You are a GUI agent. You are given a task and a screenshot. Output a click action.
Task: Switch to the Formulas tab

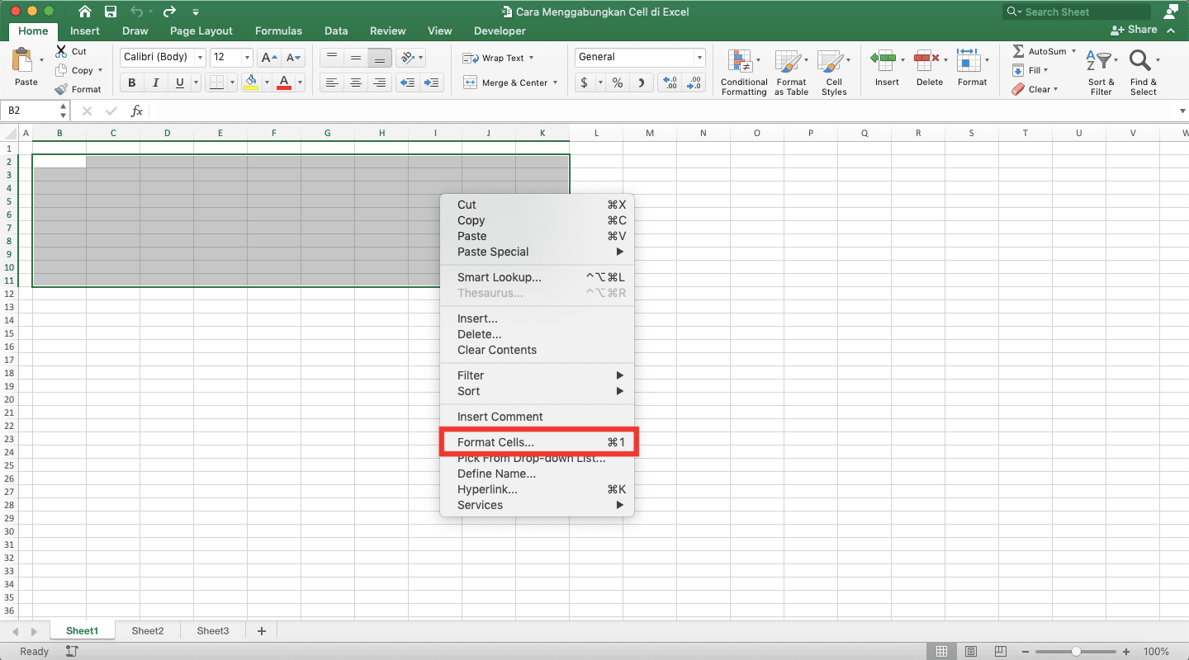tap(278, 31)
